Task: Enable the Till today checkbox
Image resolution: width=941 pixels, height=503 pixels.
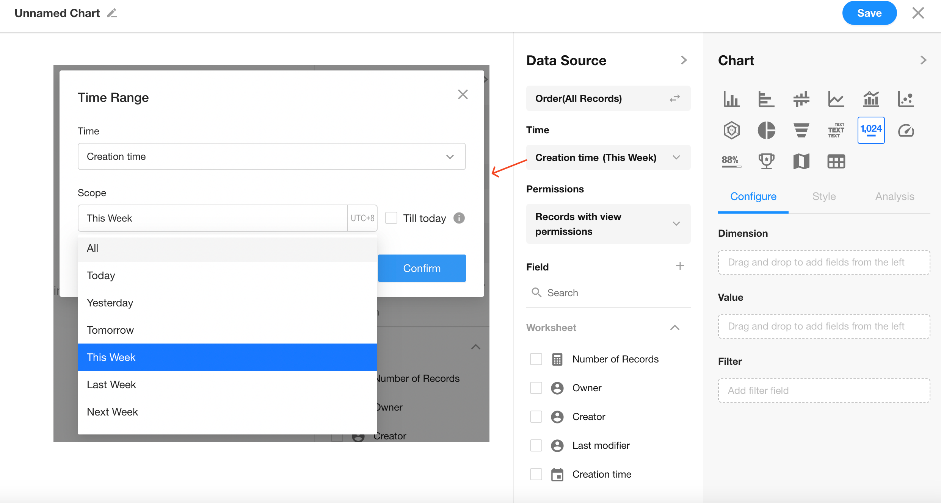Action: 391,218
